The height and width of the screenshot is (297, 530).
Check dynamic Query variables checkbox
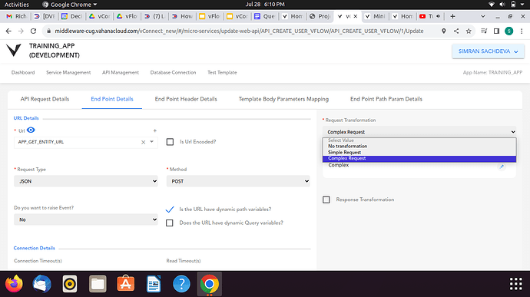[x=170, y=223]
